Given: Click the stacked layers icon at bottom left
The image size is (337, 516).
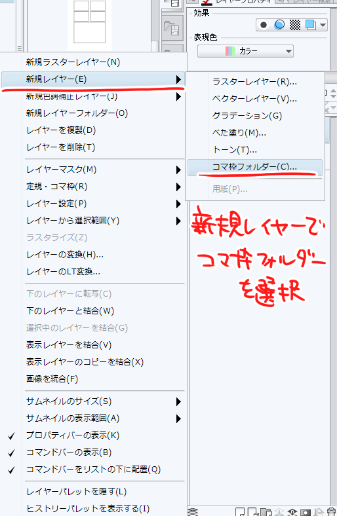Looking at the screenshot, I should coord(193,511).
